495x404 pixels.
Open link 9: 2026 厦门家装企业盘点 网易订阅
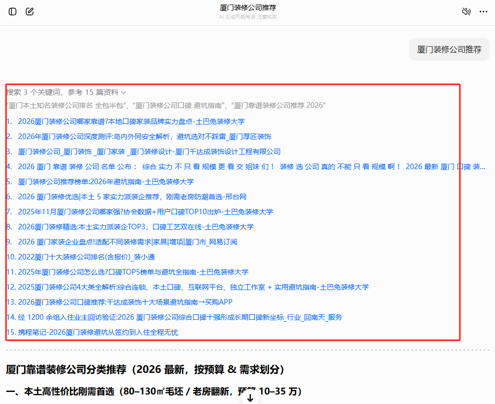127,242
